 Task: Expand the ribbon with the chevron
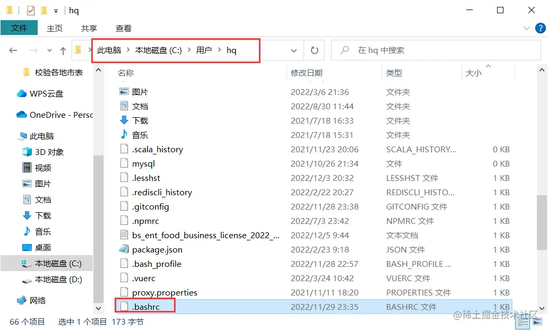[x=526, y=28]
